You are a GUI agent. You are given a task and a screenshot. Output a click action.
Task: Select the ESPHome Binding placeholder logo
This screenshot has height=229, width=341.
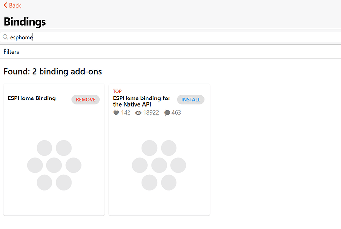click(54, 165)
